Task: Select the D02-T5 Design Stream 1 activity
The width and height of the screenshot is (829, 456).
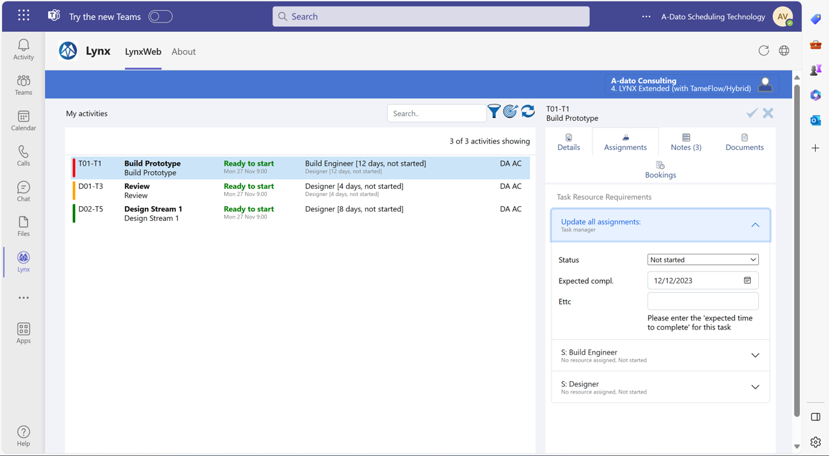Action: [x=301, y=213]
